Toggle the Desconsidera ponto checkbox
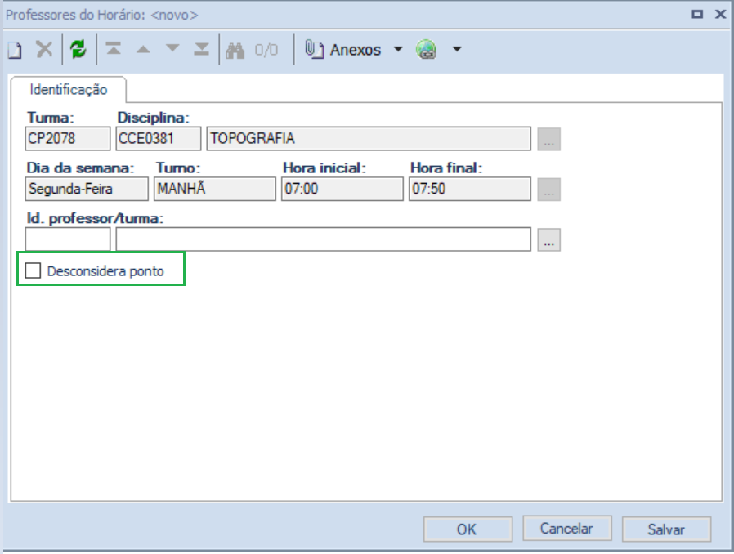 [x=33, y=270]
